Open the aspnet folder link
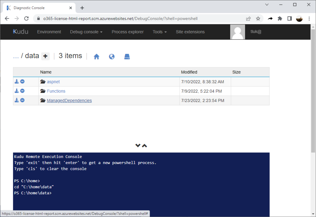This screenshot has height=217, width=316. click(x=53, y=82)
